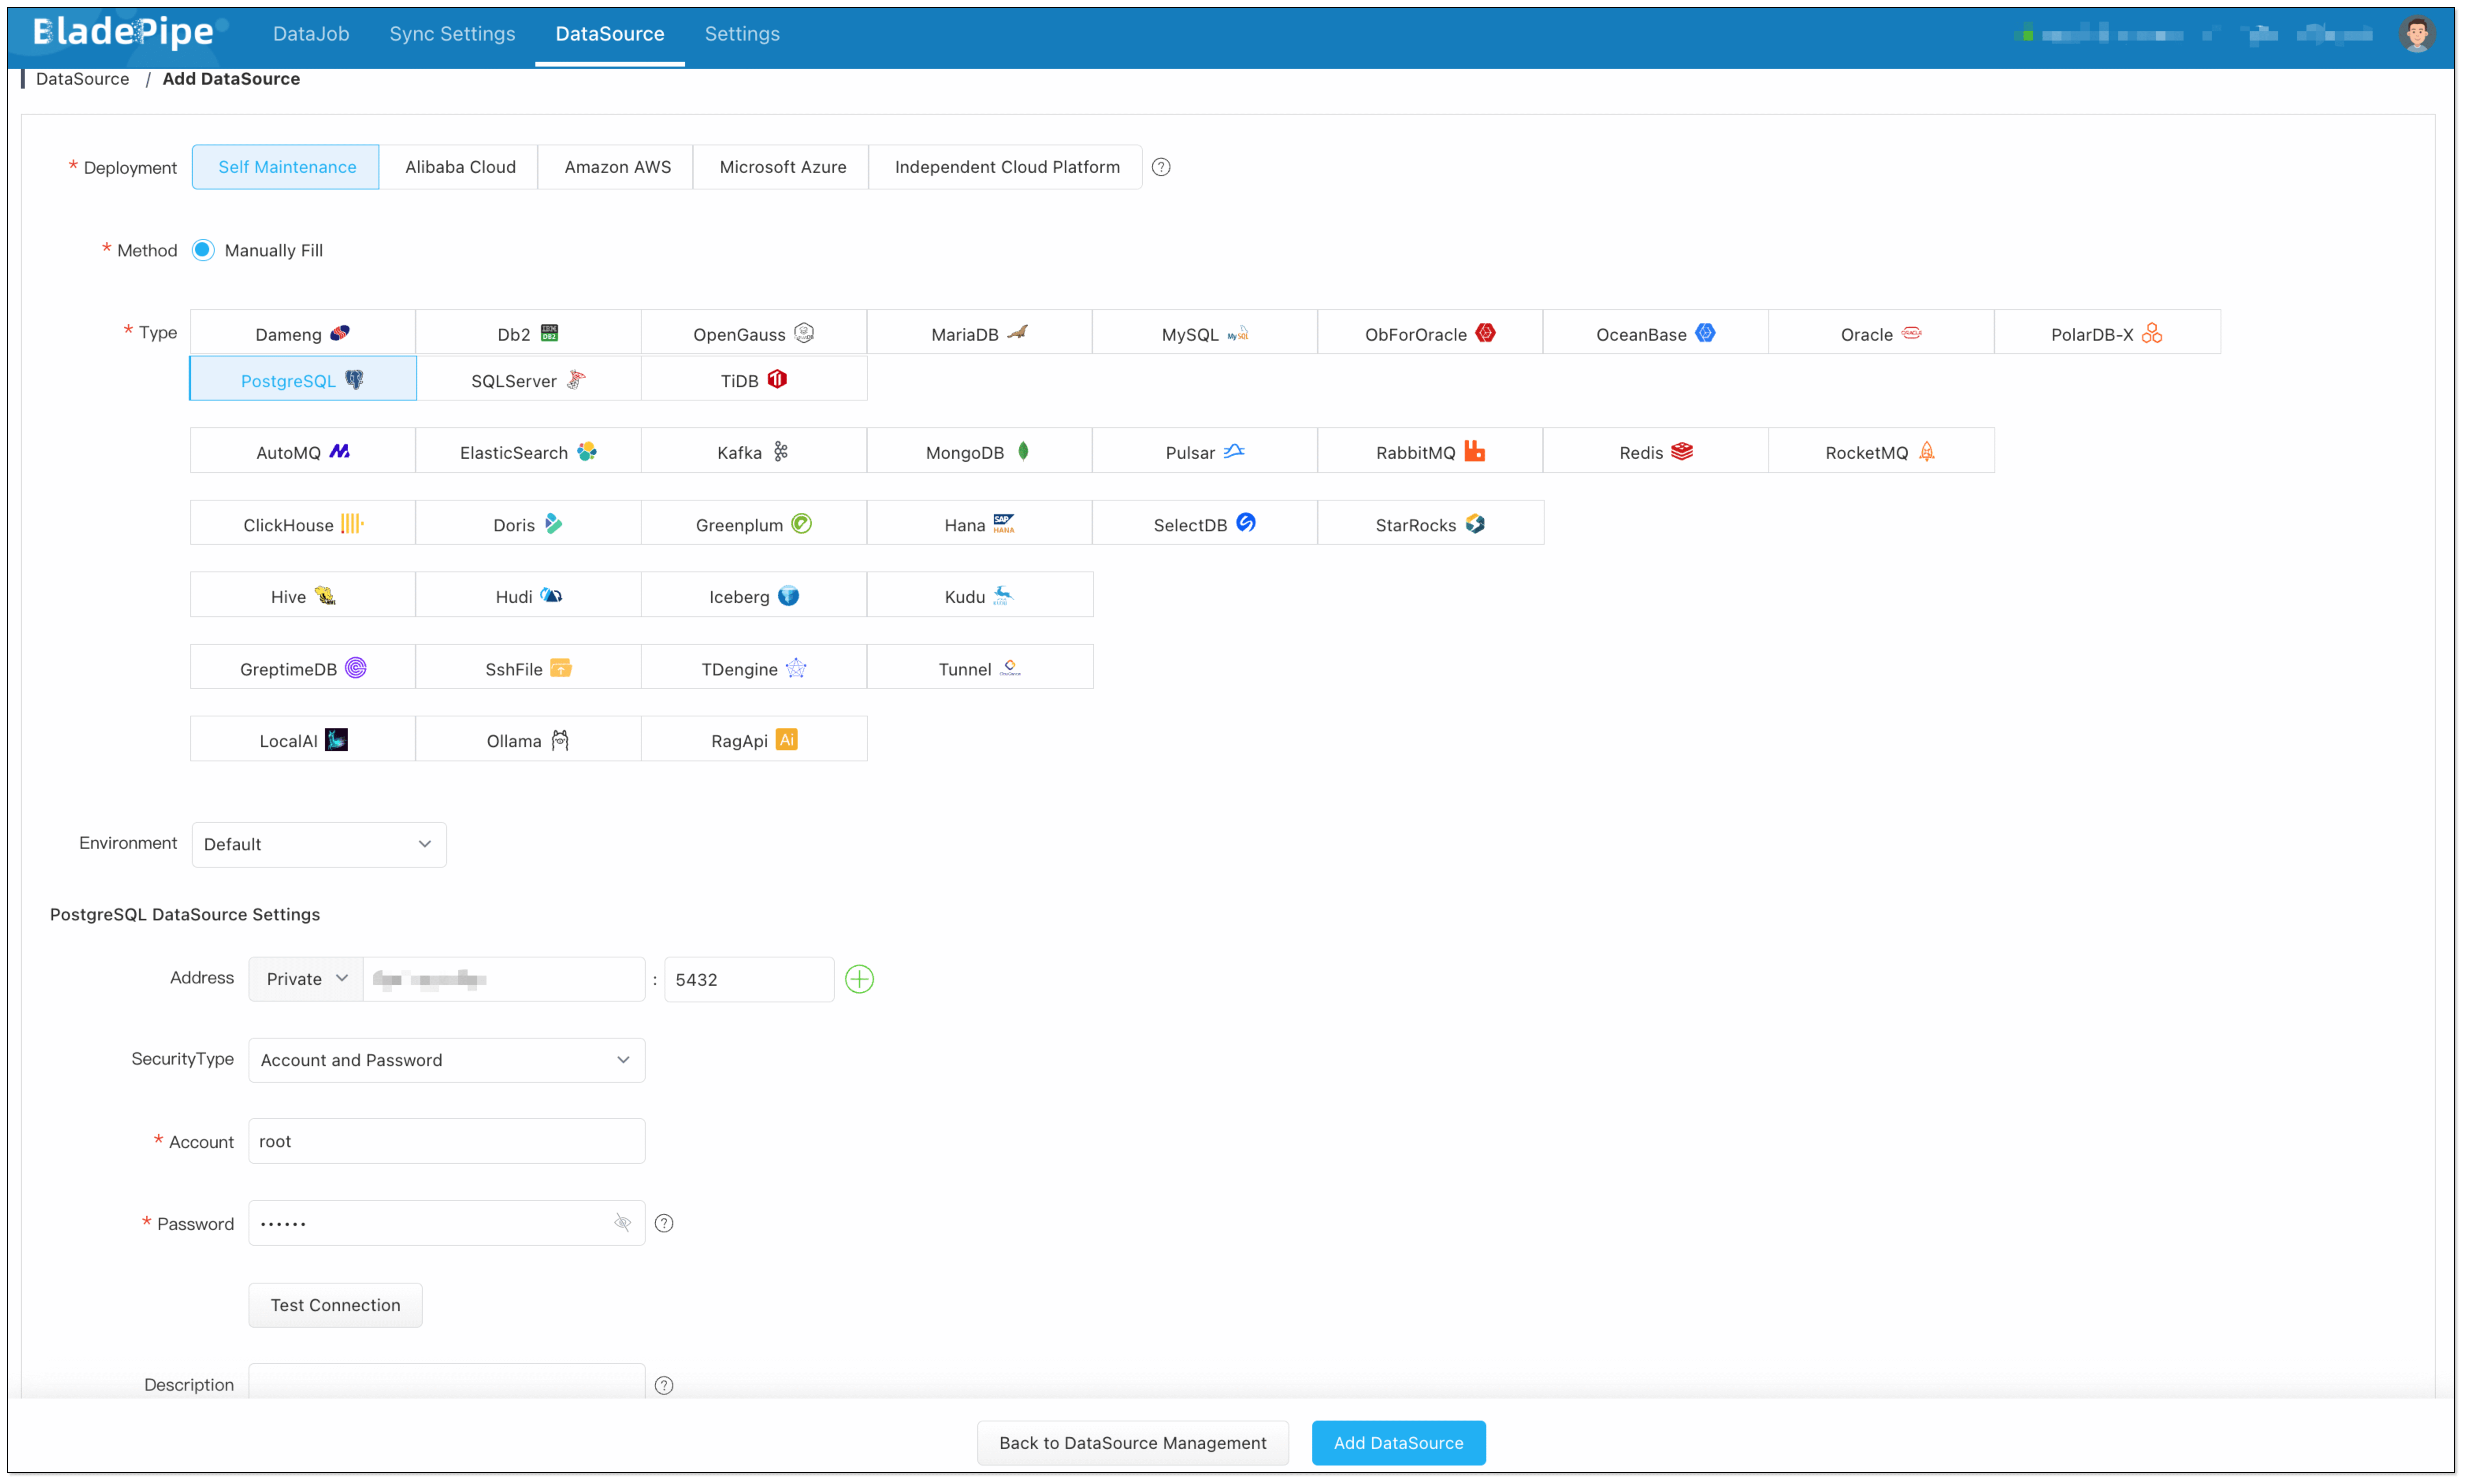Viewport: 2466px width, 1484px height.
Task: Click the Test Connection button
Action: coord(335,1305)
